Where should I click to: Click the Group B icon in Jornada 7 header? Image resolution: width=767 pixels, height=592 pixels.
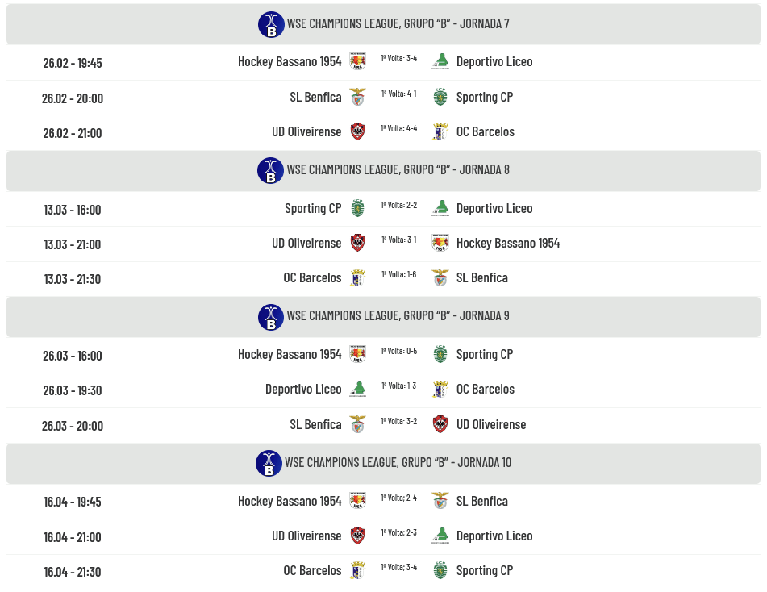point(271,24)
